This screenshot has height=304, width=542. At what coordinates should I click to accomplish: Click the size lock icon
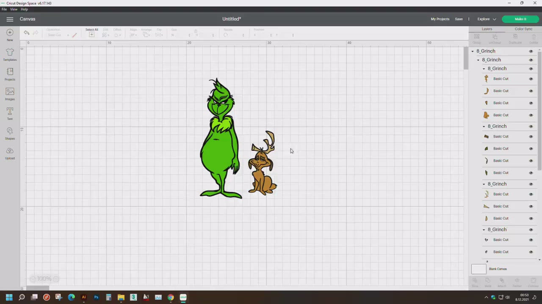click(x=196, y=31)
